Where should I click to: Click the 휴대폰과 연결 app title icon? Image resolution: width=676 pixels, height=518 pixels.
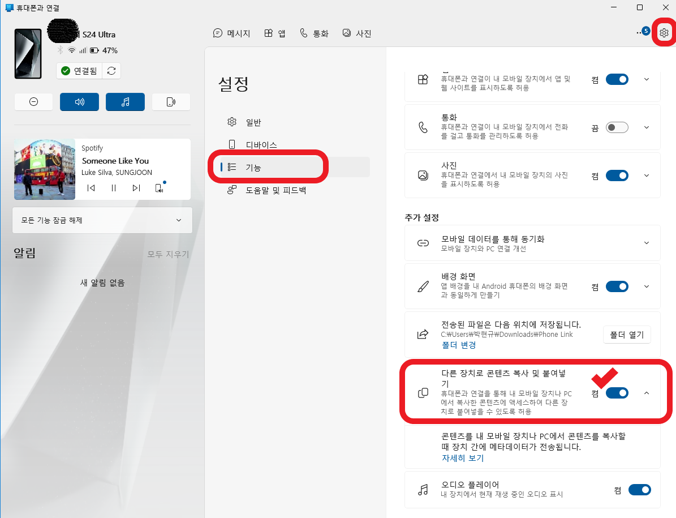pos(9,7)
